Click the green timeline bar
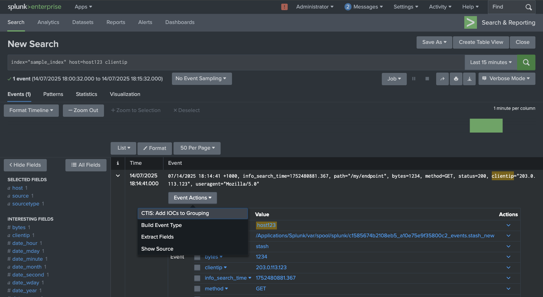Viewport: 543px width, 297px height. click(486, 126)
